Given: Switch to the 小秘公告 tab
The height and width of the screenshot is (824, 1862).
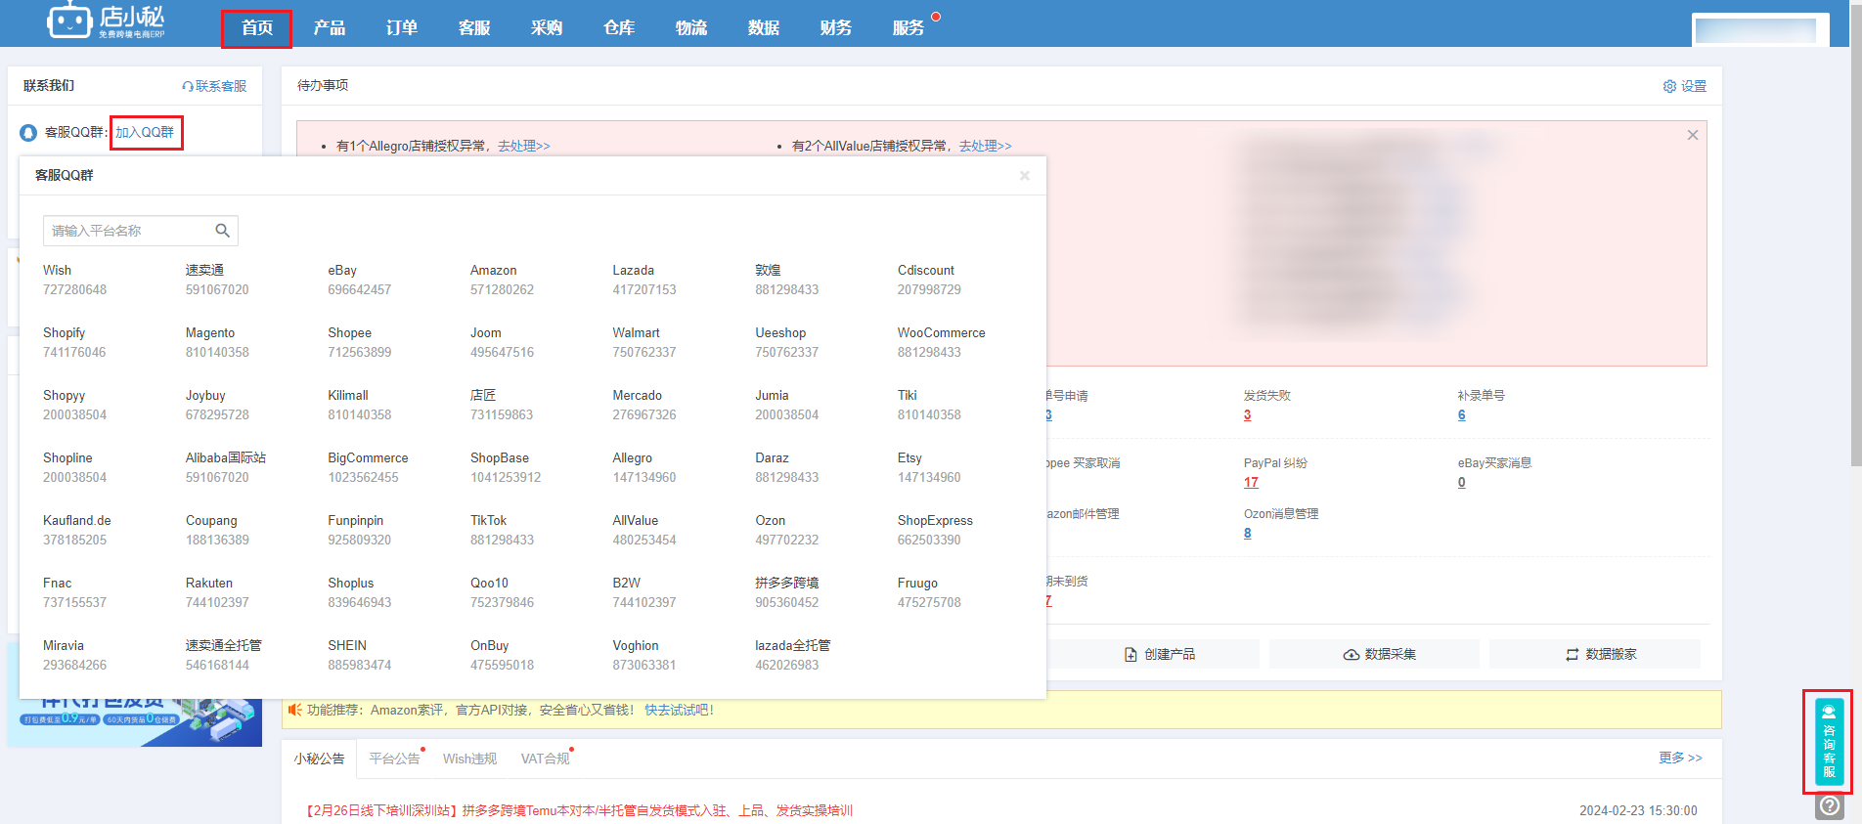Looking at the screenshot, I should 319,759.
